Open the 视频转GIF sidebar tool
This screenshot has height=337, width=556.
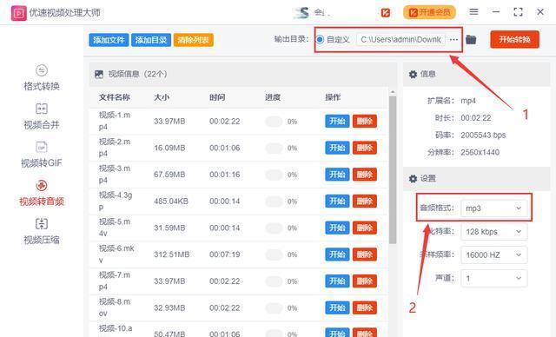click(42, 155)
